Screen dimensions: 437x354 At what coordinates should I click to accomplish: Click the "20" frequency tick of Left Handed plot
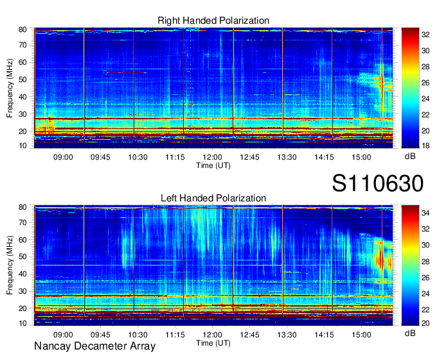click(22, 308)
